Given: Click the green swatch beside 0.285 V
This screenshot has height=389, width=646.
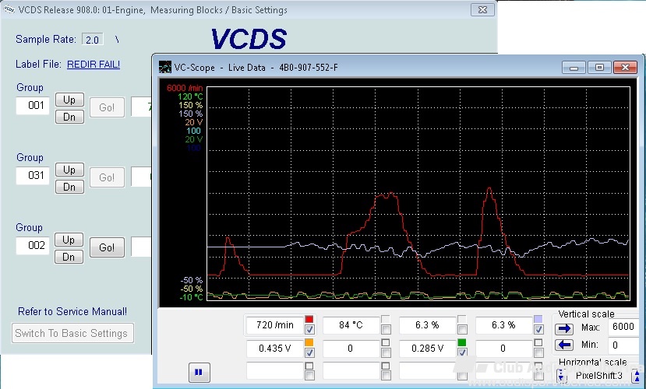Looking at the screenshot, I should click(x=462, y=342).
